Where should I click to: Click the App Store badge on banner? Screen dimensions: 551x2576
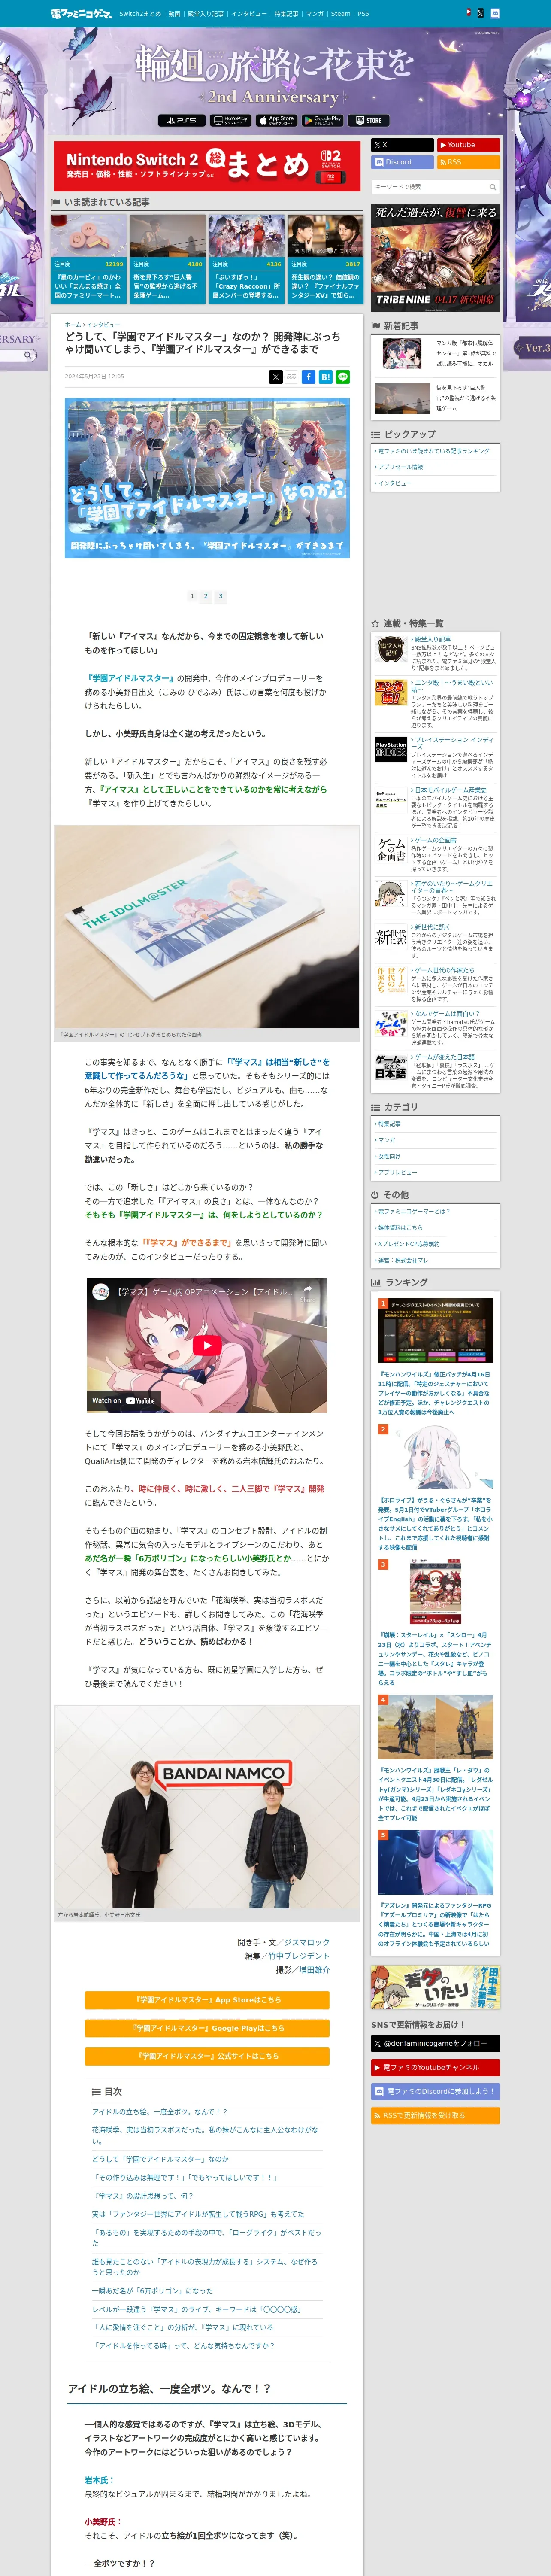[276, 120]
